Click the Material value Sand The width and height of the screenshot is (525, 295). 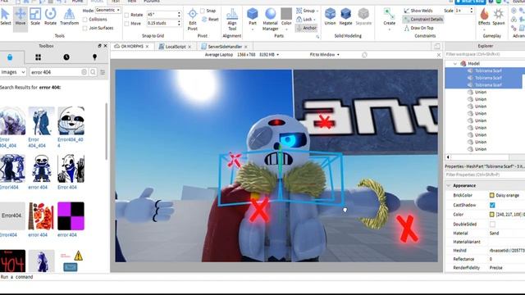tap(494, 233)
